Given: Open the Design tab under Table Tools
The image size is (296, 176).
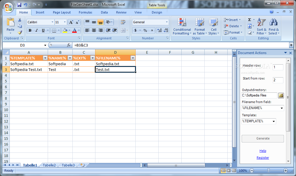Looking at the screenshot, I should [x=157, y=12].
